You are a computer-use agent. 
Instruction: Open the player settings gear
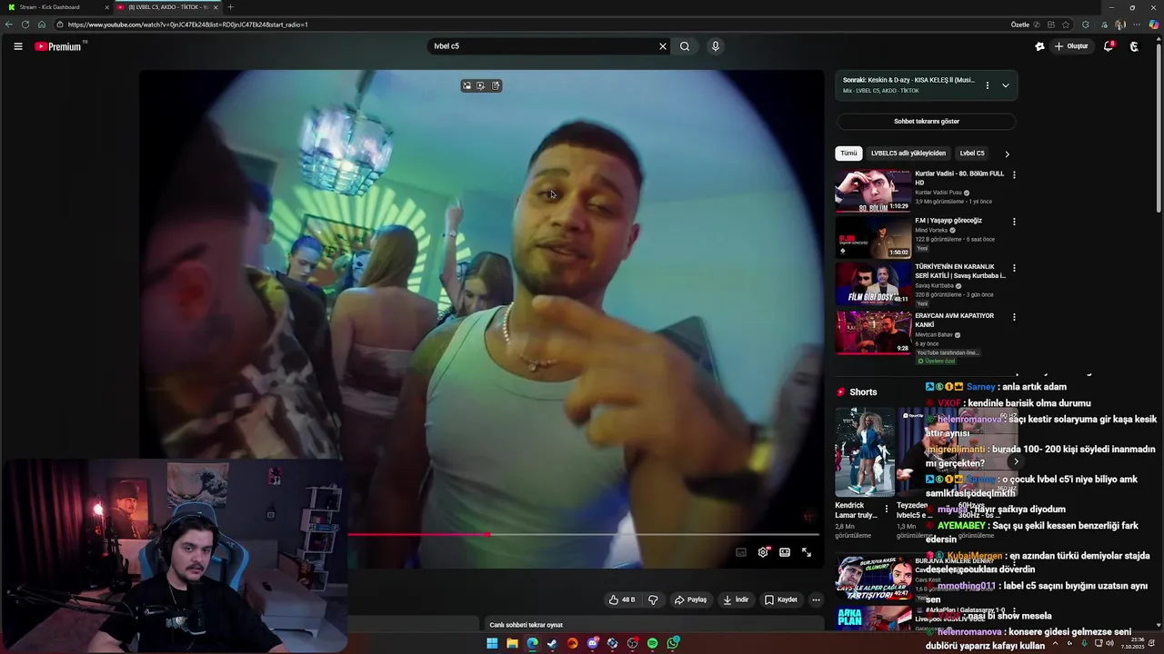point(763,552)
